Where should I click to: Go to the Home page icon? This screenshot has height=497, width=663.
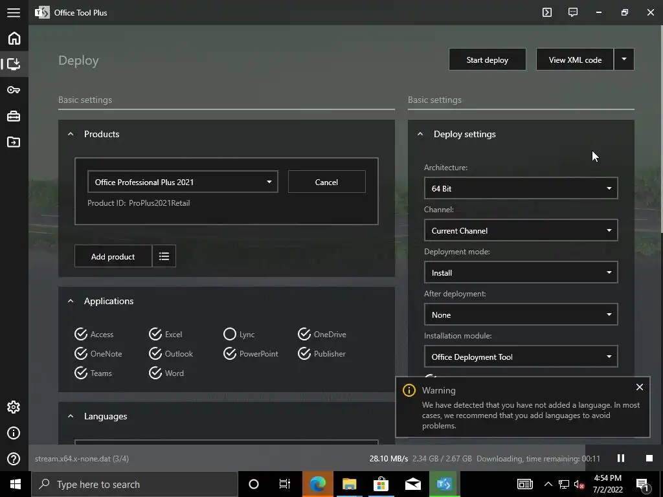point(14,38)
